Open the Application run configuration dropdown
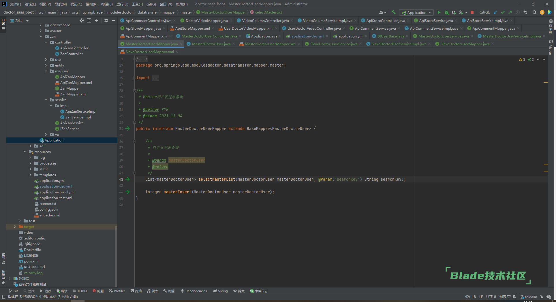Viewport: 556px width, 302px height. pos(416,12)
